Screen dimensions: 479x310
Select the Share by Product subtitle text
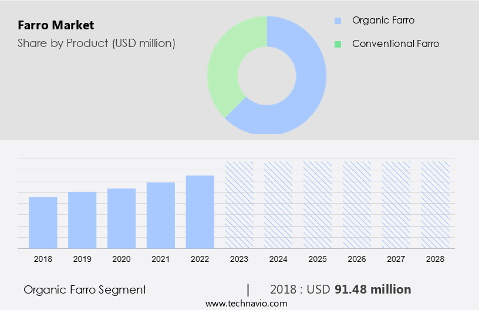96,43
